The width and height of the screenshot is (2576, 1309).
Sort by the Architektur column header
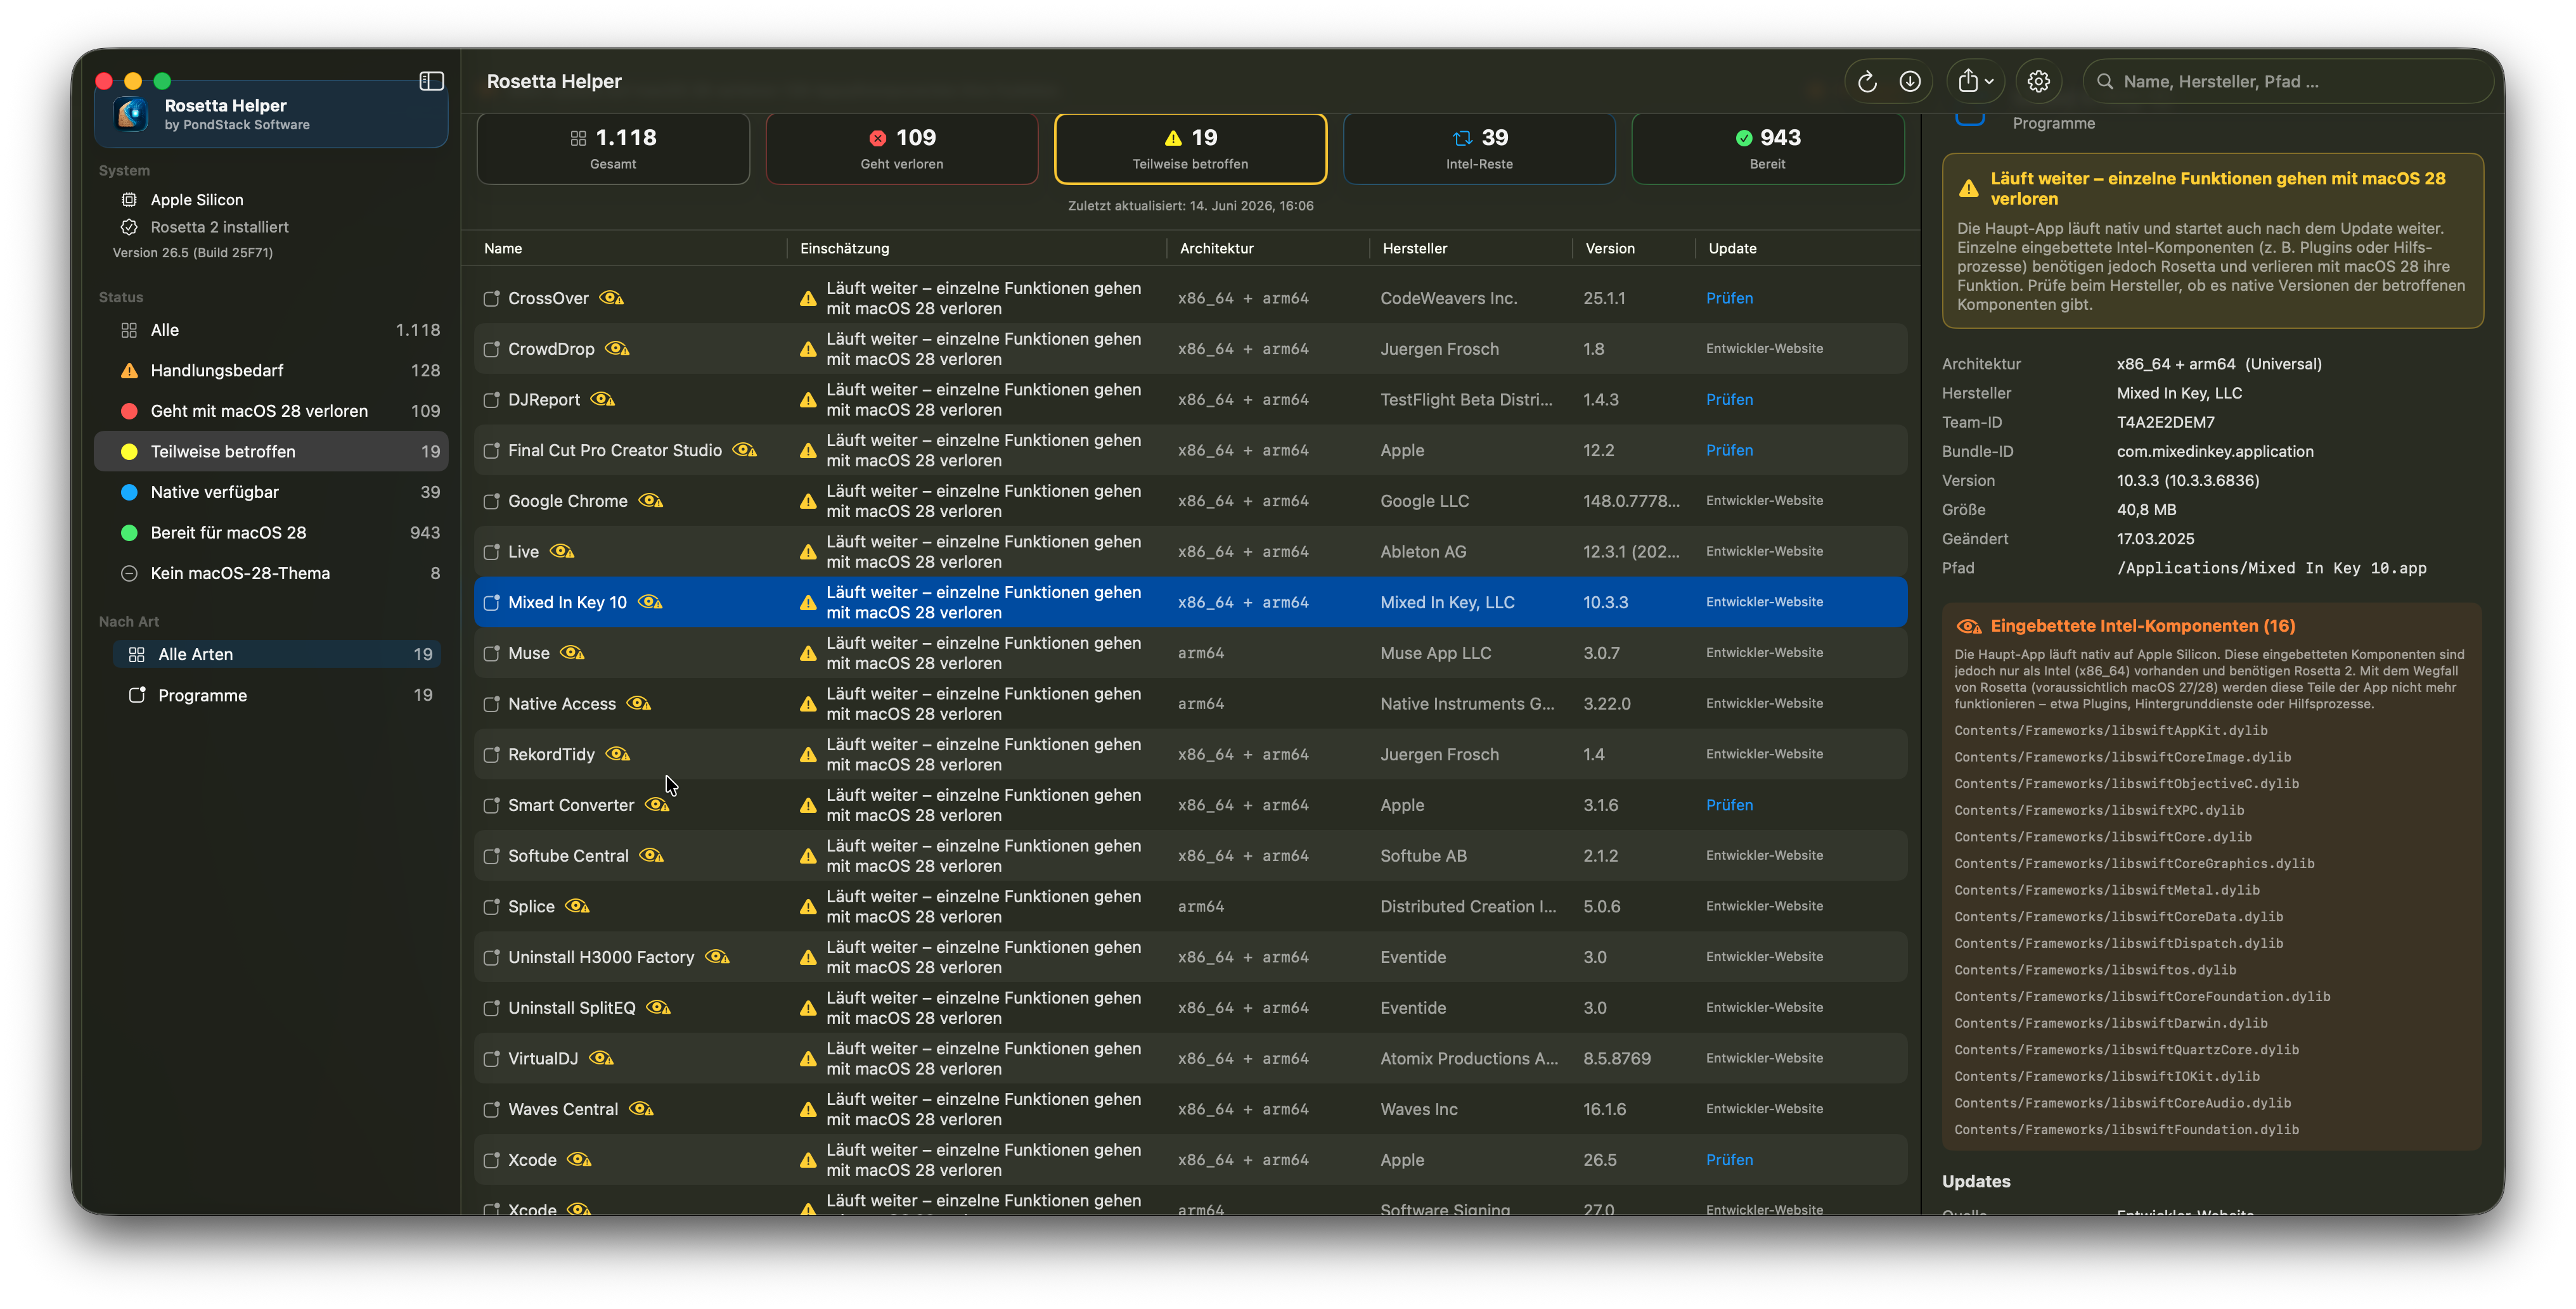(1216, 249)
